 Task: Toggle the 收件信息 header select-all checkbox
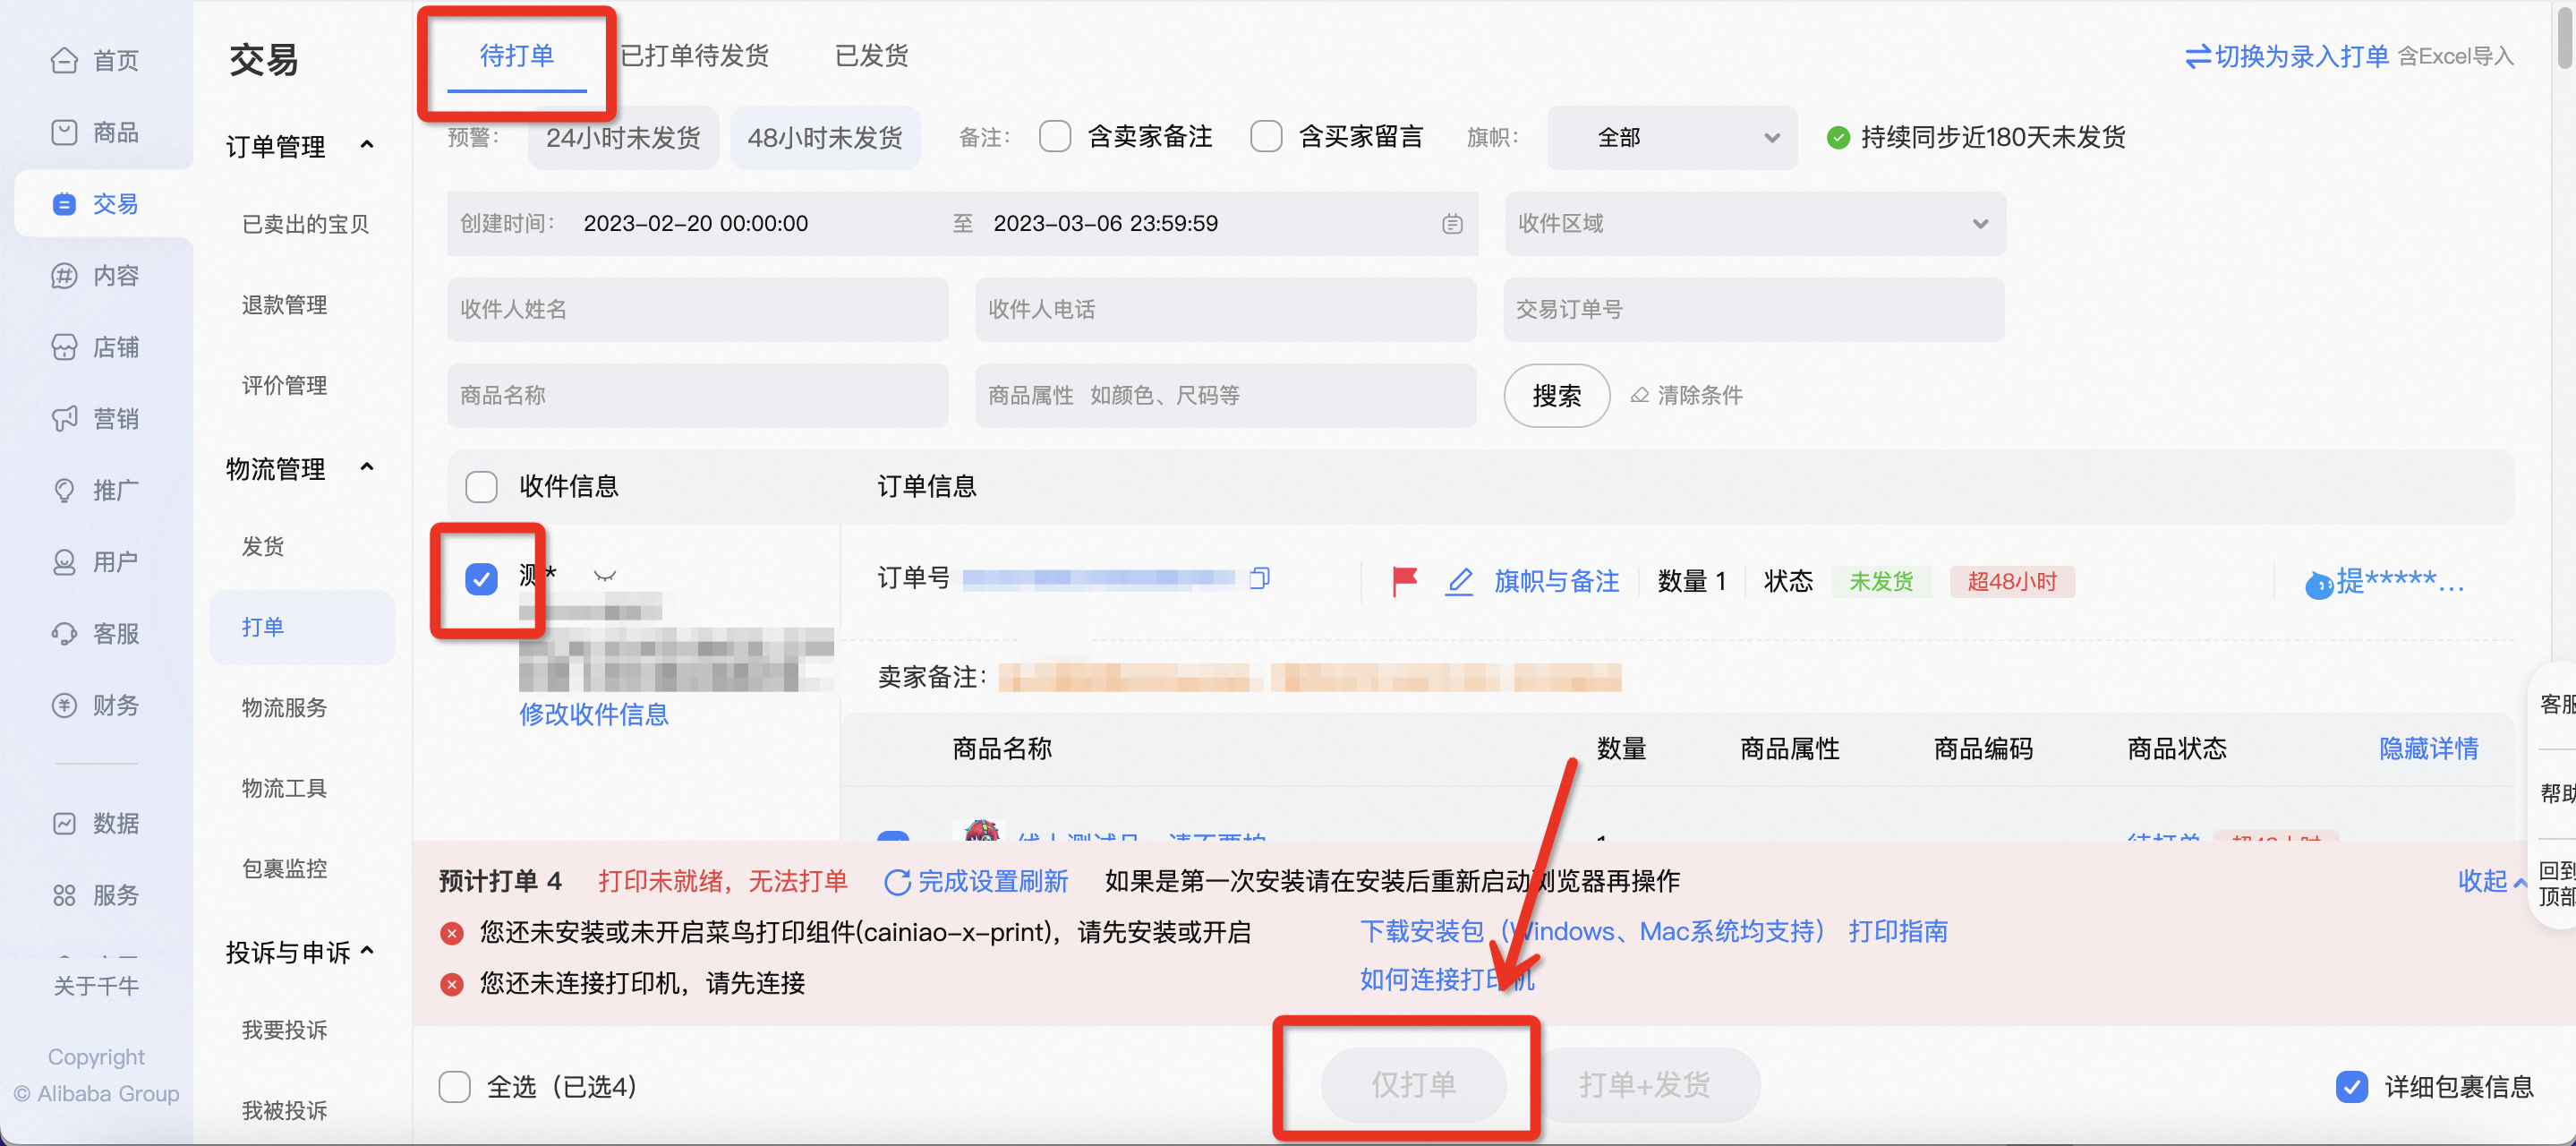click(481, 487)
